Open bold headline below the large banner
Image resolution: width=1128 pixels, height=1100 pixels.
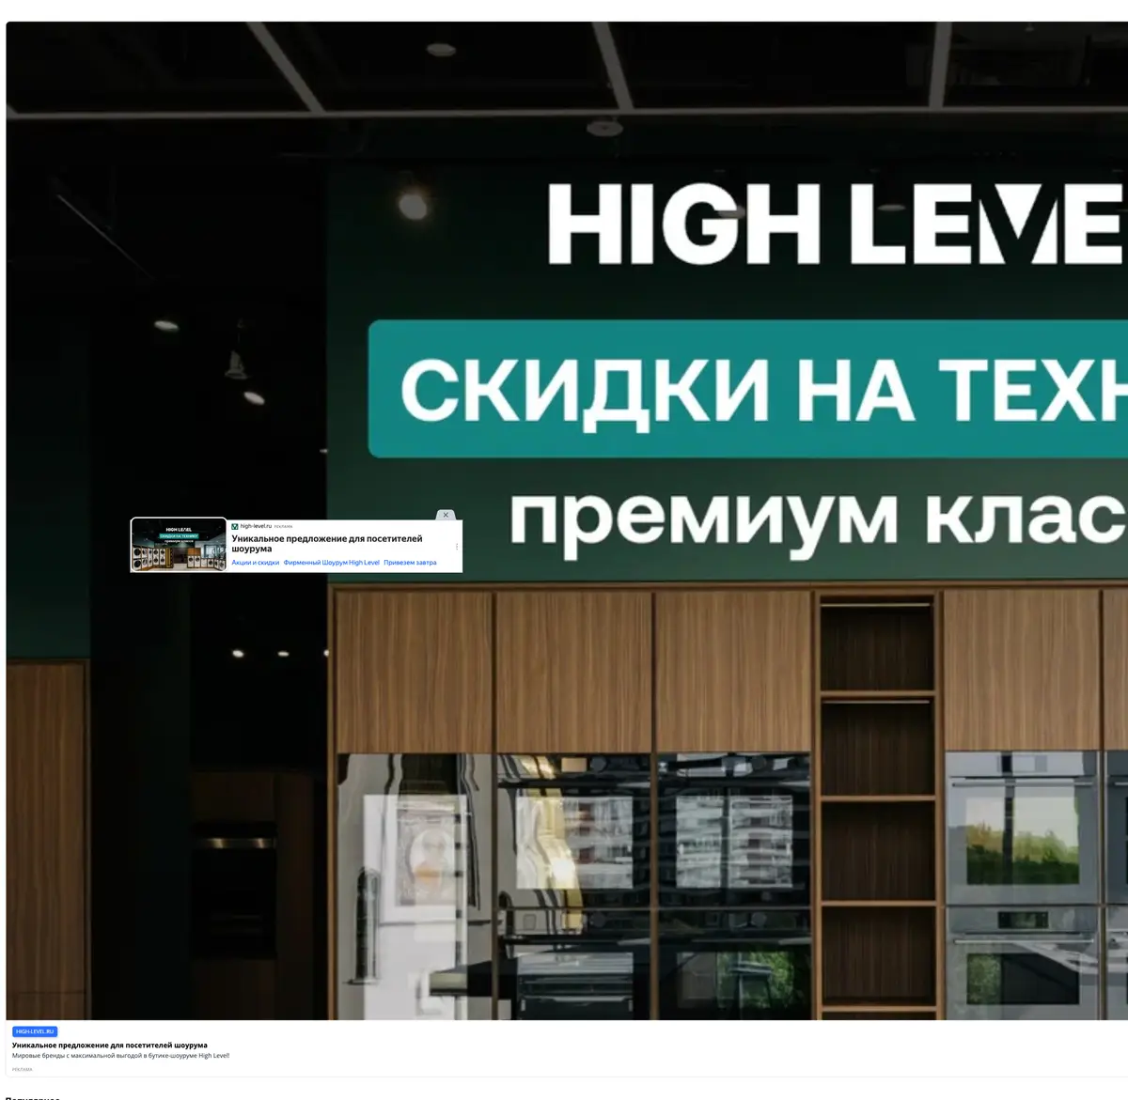click(x=110, y=1045)
